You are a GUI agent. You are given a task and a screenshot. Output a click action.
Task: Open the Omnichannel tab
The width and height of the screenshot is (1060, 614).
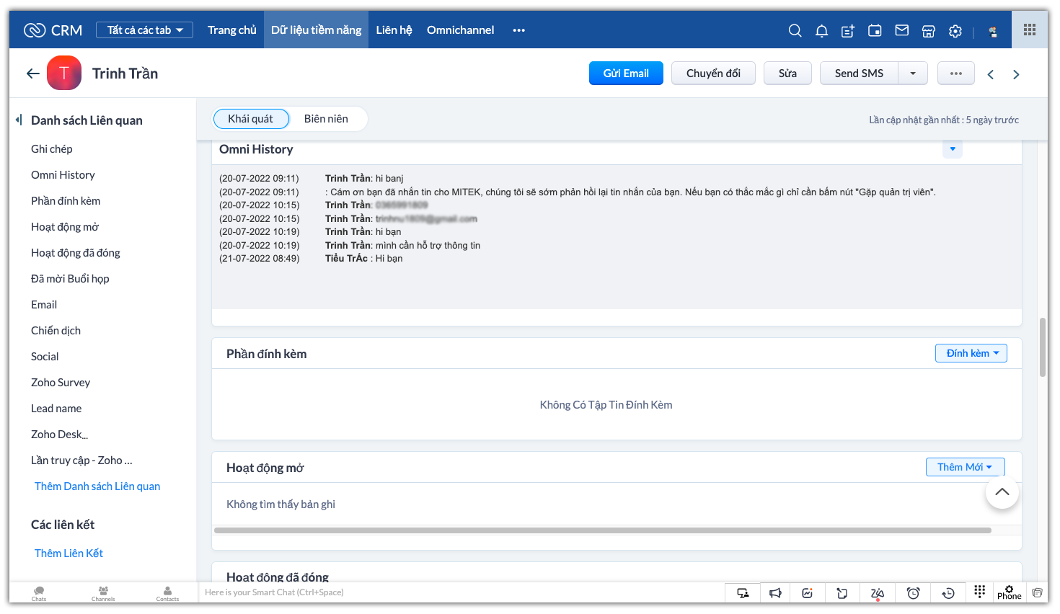click(460, 30)
